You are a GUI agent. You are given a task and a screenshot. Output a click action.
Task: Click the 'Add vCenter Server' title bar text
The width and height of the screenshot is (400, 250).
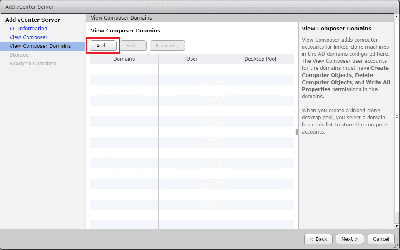tap(30, 7)
